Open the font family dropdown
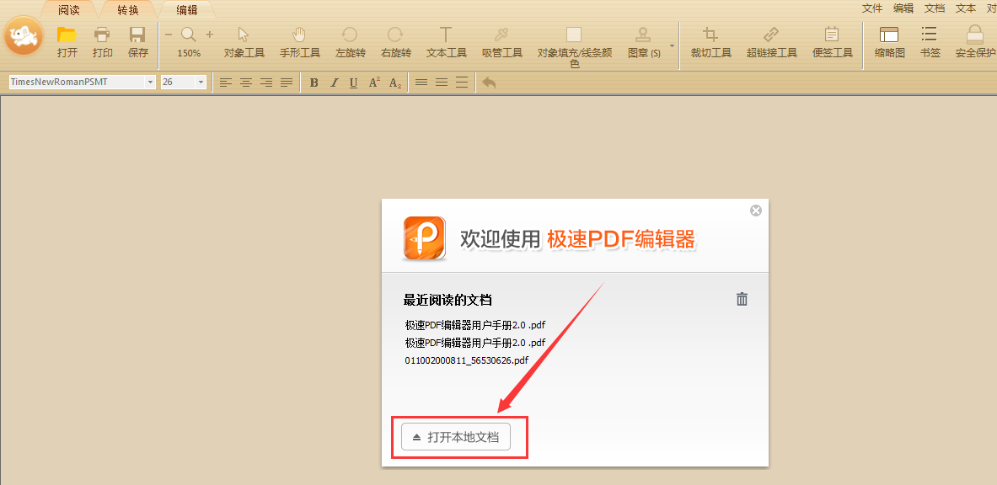This screenshot has height=485, width=997. pyautogui.click(x=150, y=82)
